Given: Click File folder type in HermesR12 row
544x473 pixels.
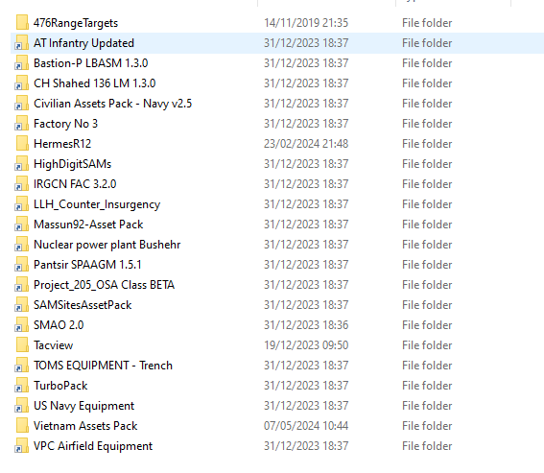Looking at the screenshot, I should (427, 144).
